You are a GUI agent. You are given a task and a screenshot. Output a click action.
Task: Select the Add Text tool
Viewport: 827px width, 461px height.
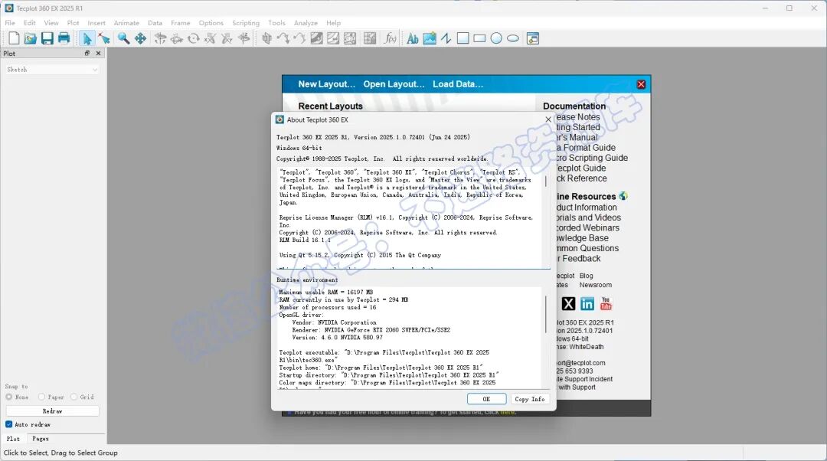click(x=413, y=38)
